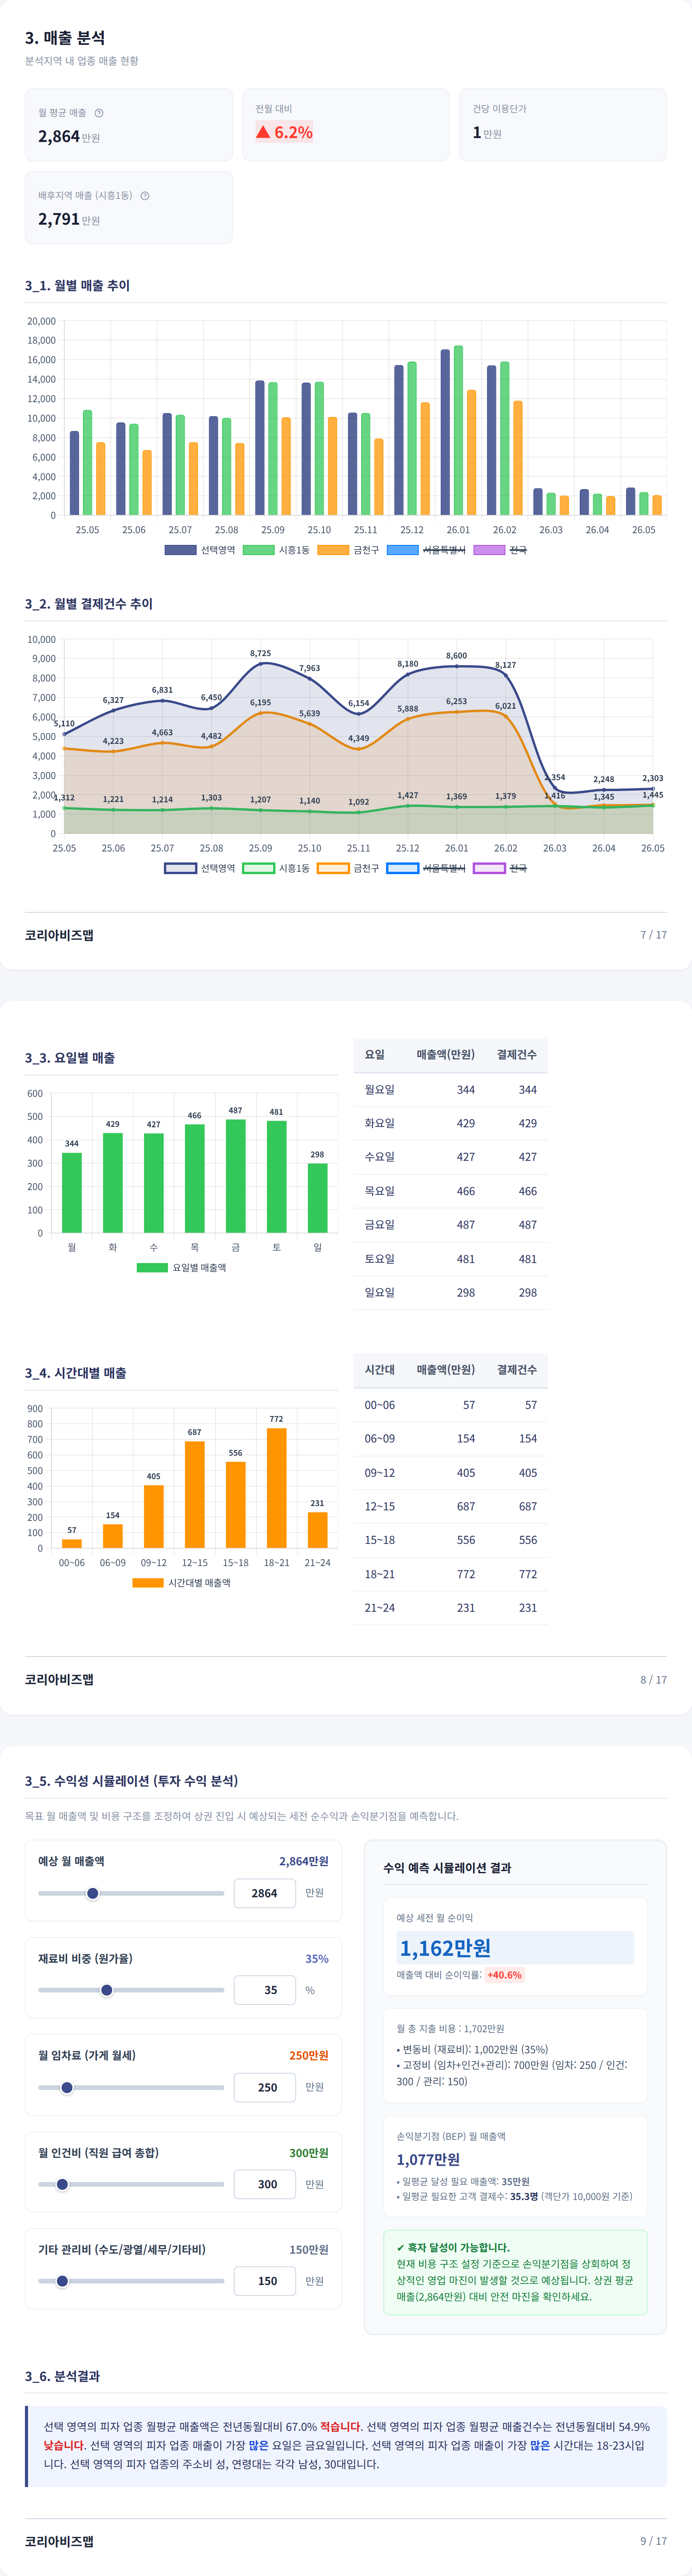Click the 3_5. 수익성 시뮬레이션 heading

(132, 1781)
